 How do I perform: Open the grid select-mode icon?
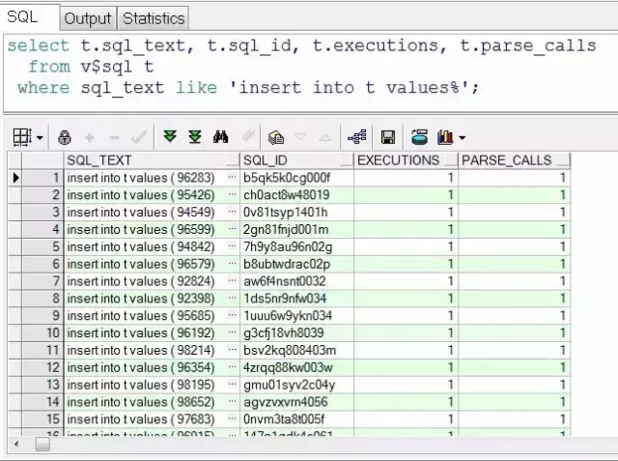pyautogui.click(x=22, y=137)
